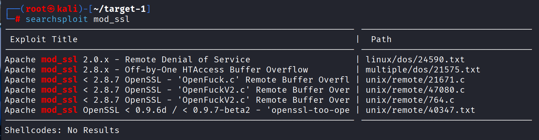The width and height of the screenshot is (539, 140).
Task: Click the highlighted mod_ssl in the 2.0.x row
Action: [59, 60]
